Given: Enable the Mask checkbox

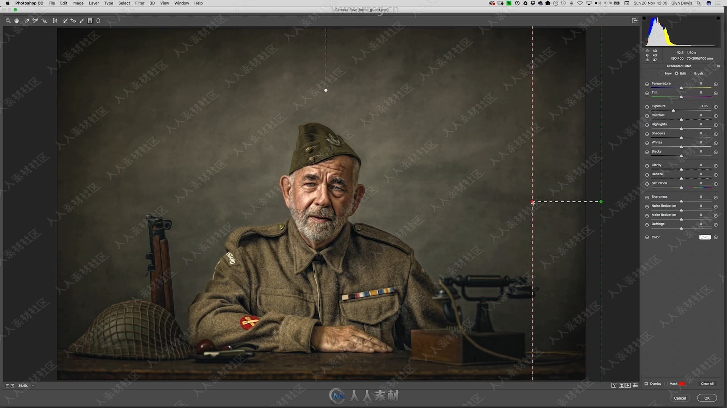Looking at the screenshot, I should [666, 384].
